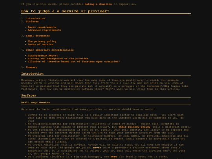Image resolution: width=212 pixels, height=159 pixels.
Task: Open Advanced requirements contents link
Action: point(44,30)
